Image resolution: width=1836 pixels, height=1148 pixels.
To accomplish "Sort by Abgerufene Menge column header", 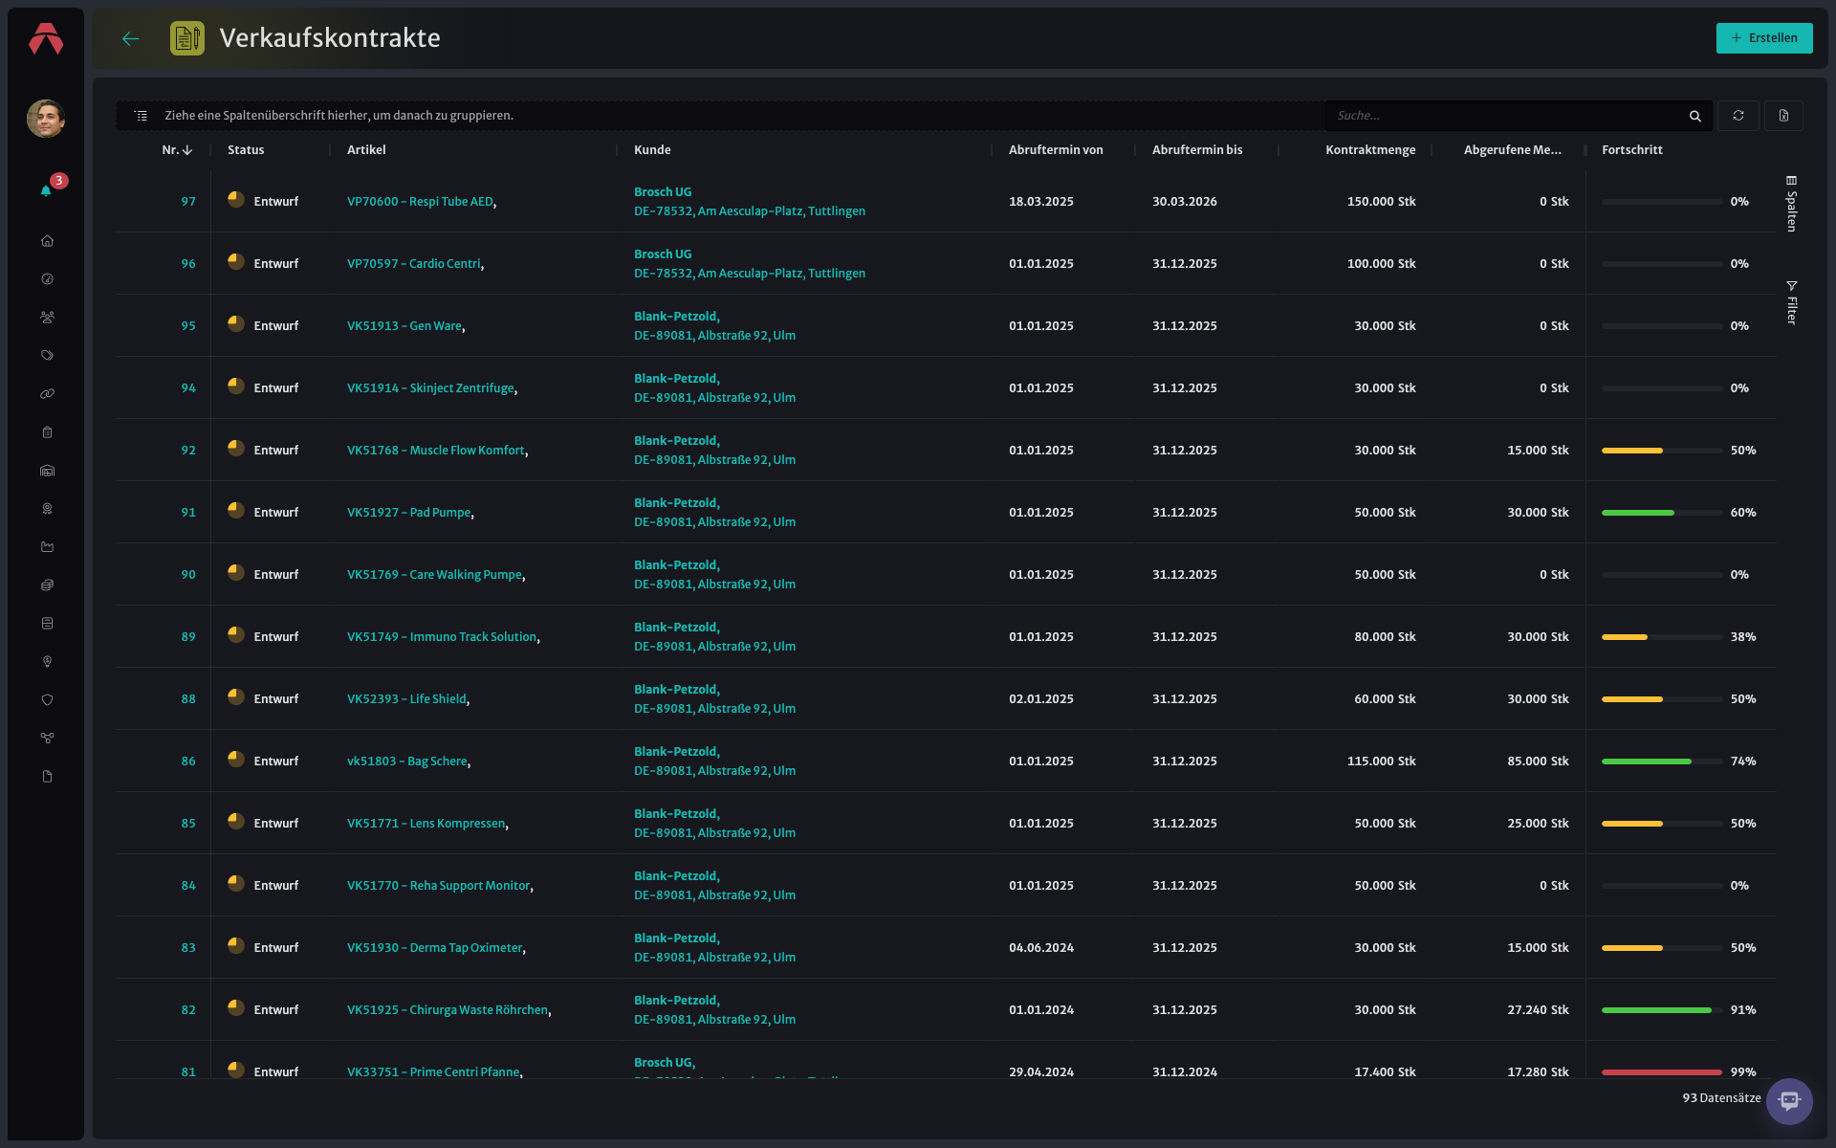I will tap(1512, 150).
